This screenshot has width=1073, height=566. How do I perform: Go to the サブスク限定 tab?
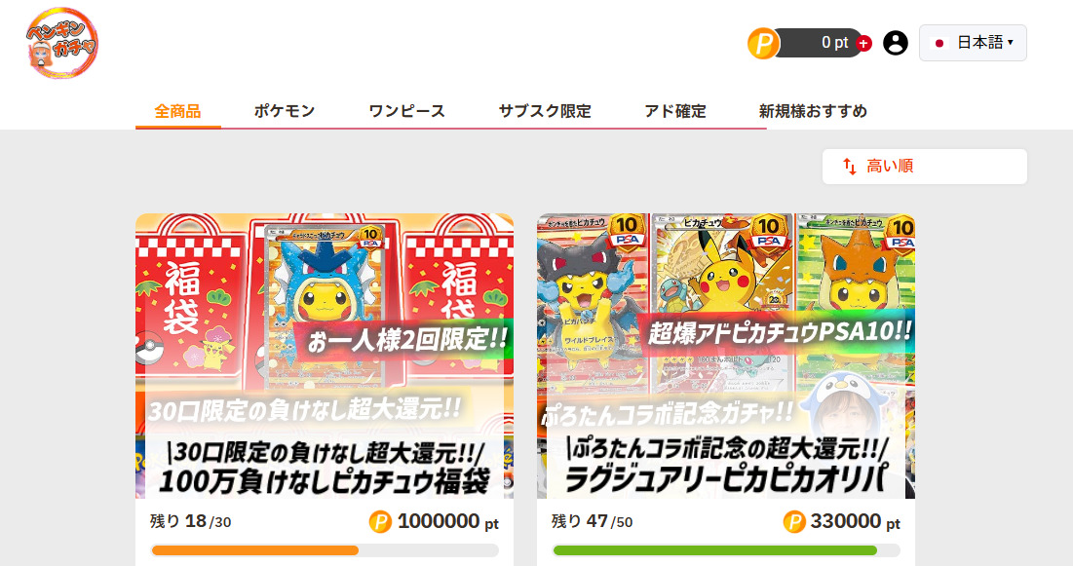pyautogui.click(x=545, y=111)
